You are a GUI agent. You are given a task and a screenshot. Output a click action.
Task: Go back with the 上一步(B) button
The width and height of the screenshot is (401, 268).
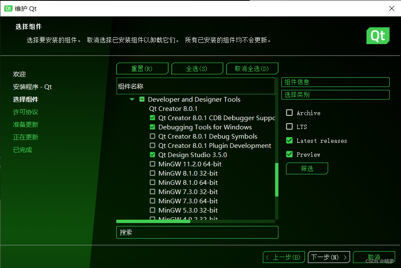283,257
